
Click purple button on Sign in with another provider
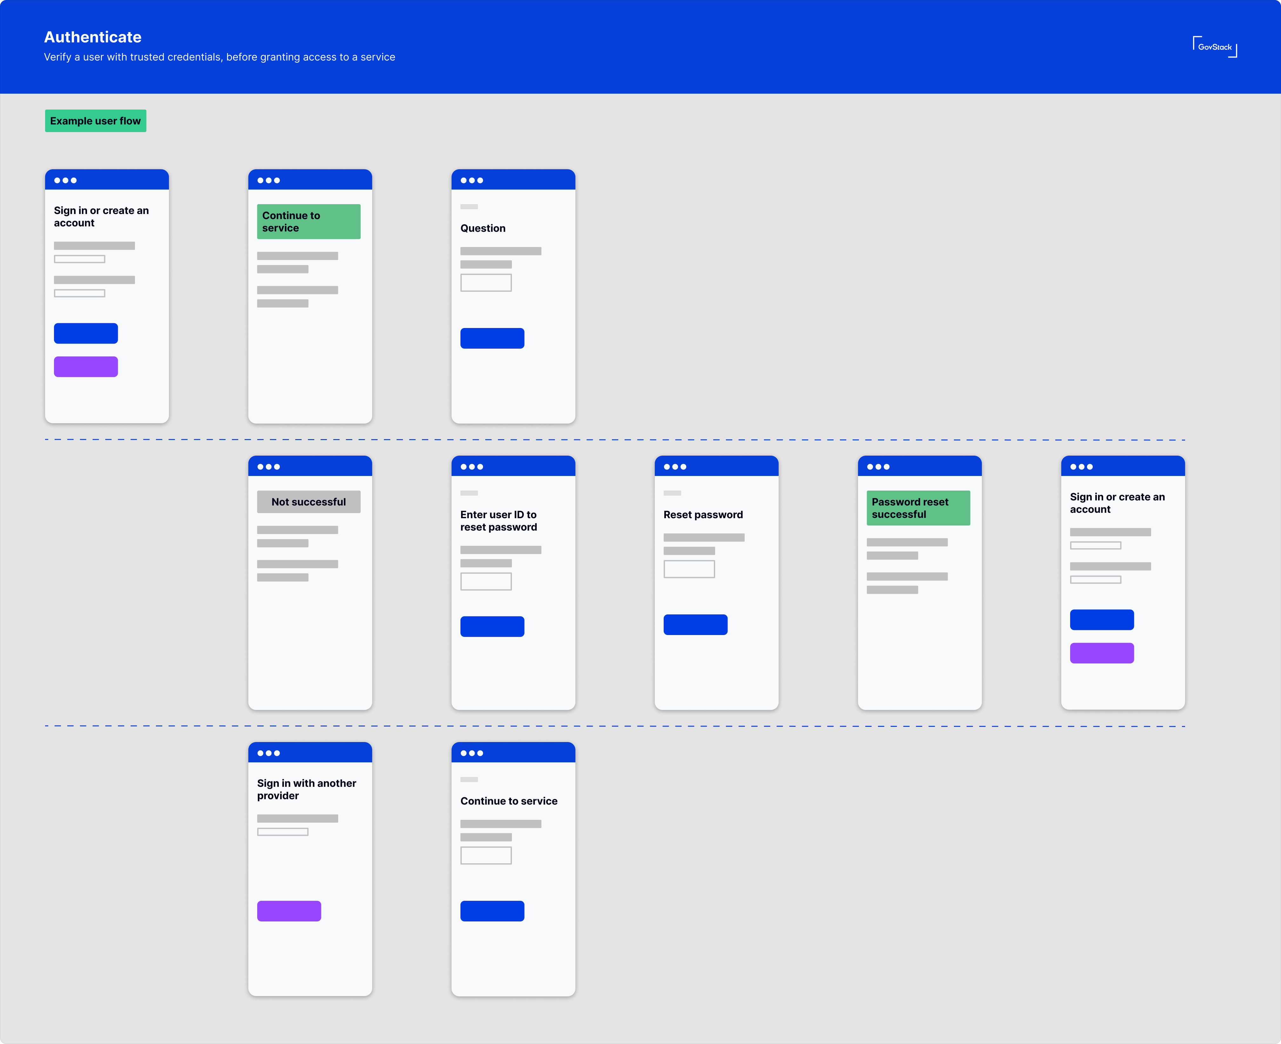[289, 911]
